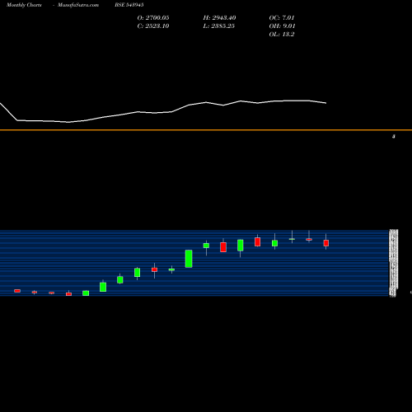Select the "BSE 543945" ticker text

[129, 5]
